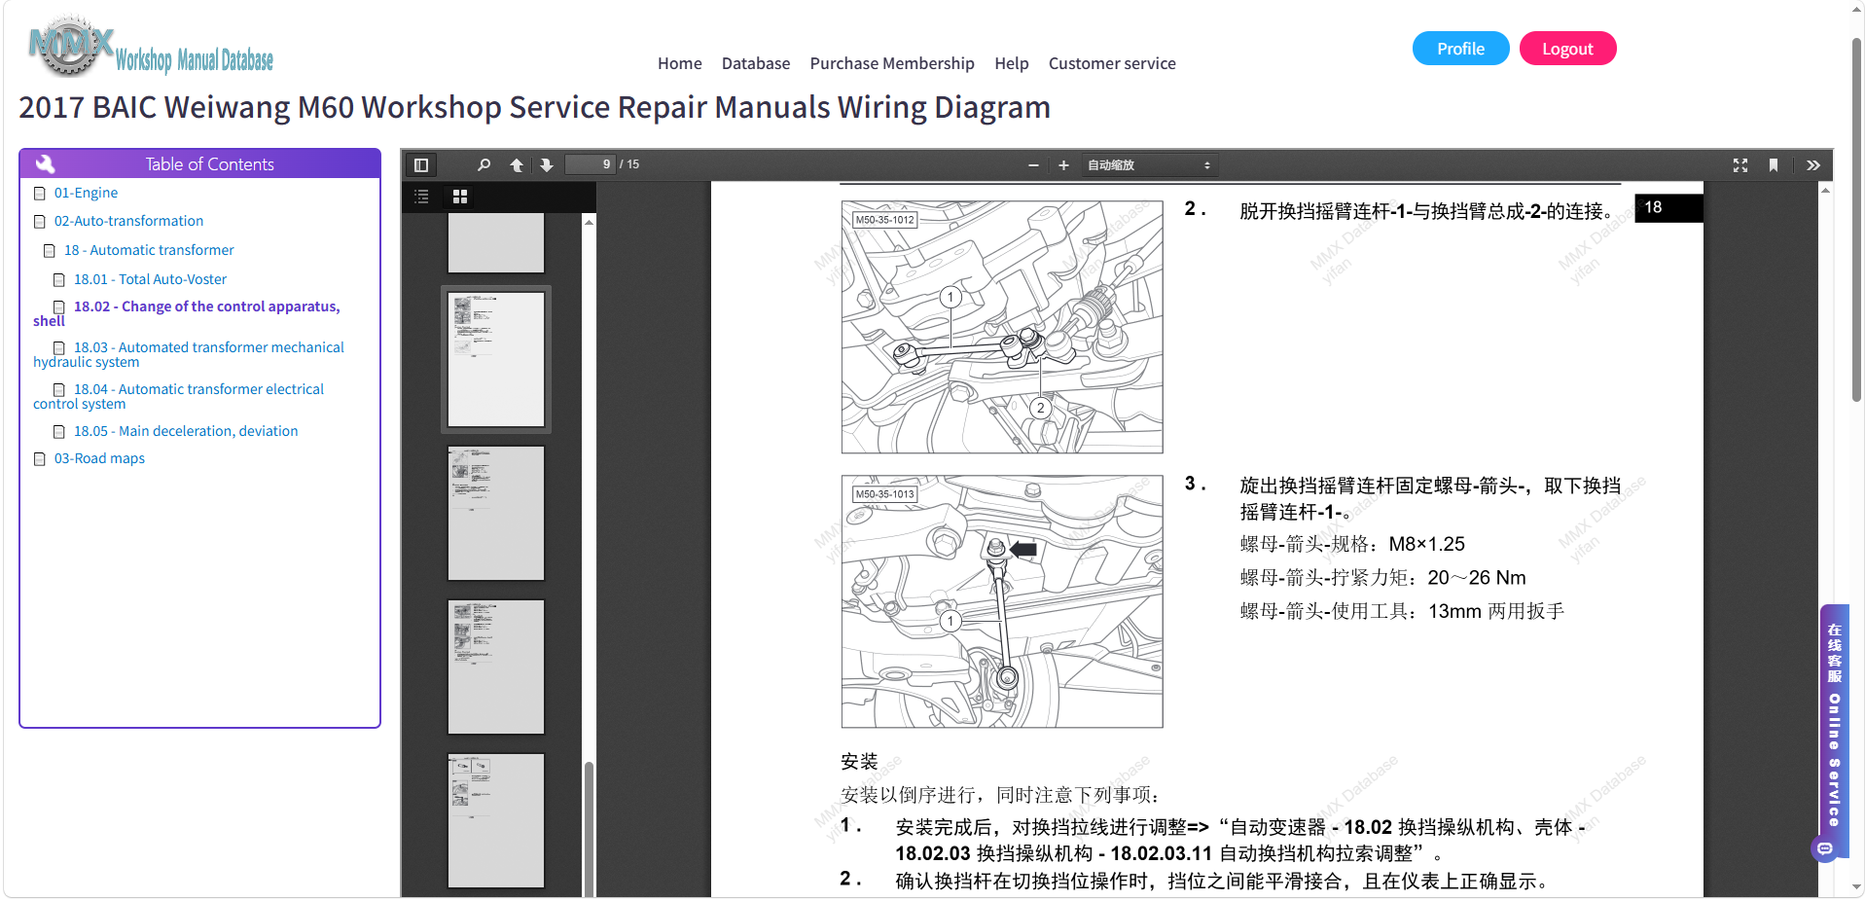Open the find-in-document search icon
Image resolution: width=1865 pixels, height=901 pixels.
(484, 165)
